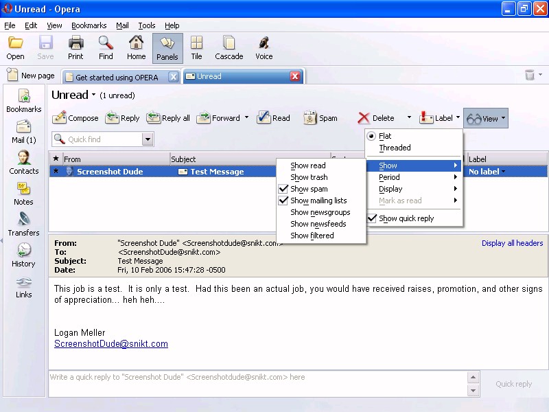
Task: Click the Compose mail icon
Action: (x=60, y=118)
